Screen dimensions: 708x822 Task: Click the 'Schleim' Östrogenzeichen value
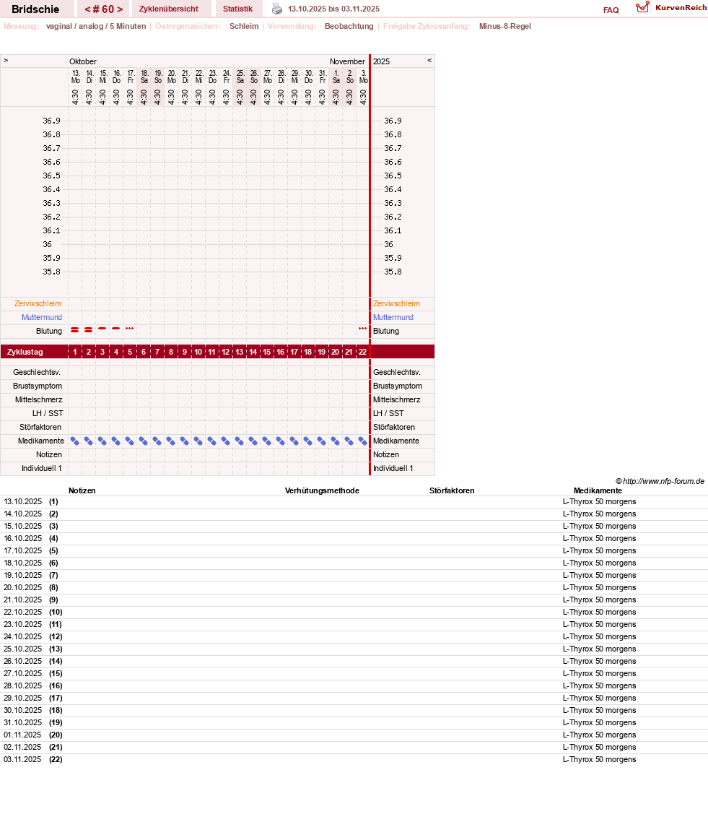244,26
